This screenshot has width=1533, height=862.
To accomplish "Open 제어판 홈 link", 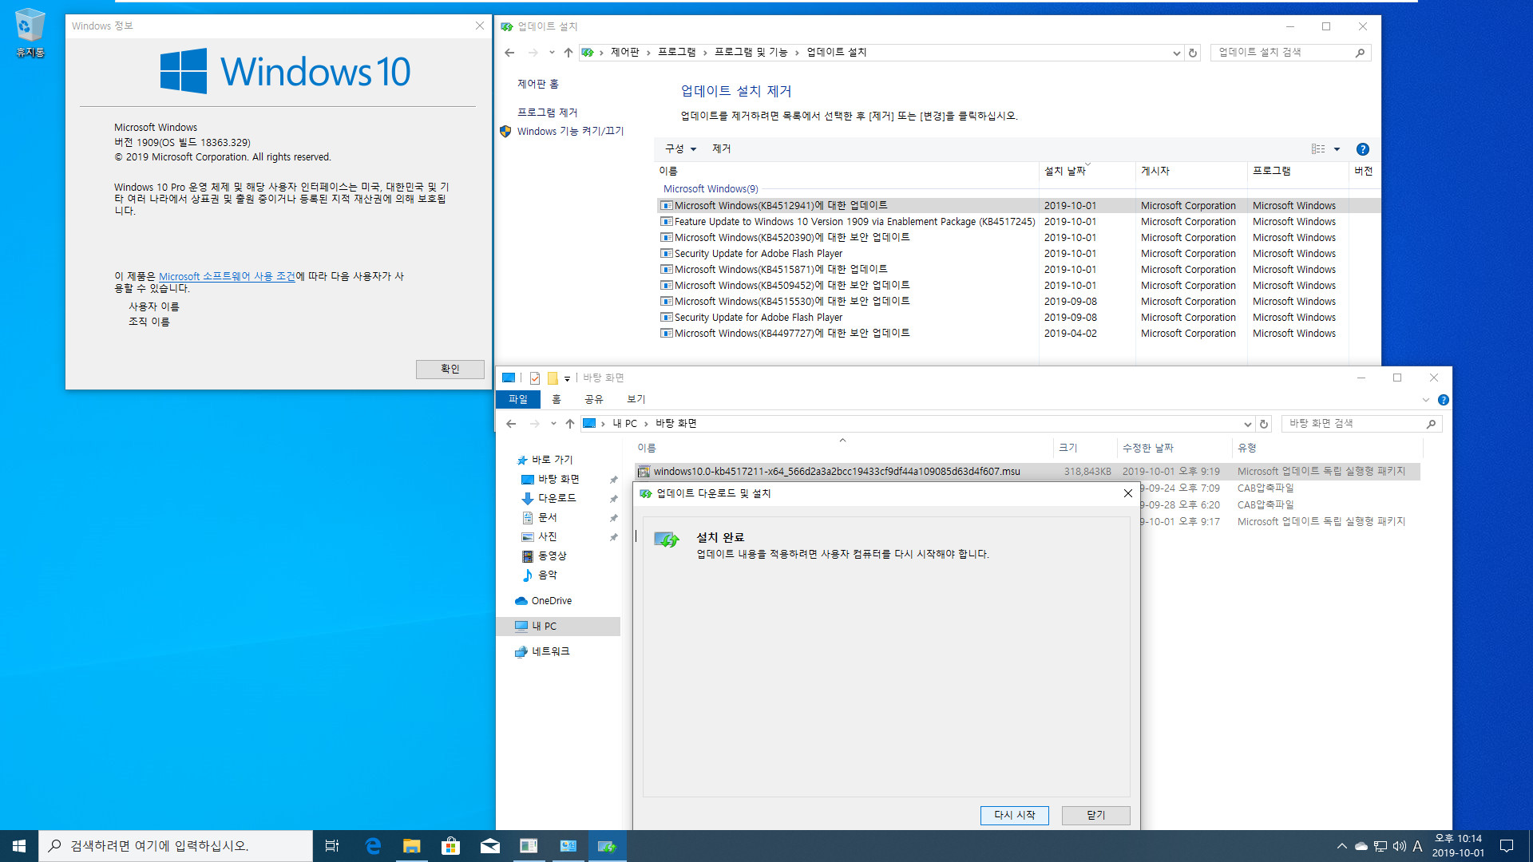I will click(x=537, y=84).
